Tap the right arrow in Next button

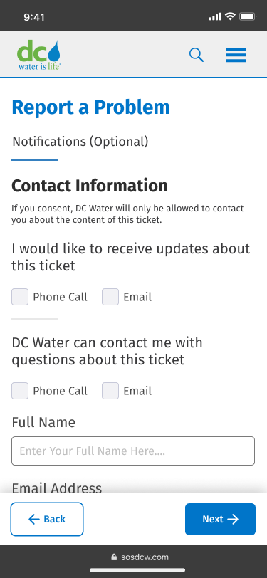[x=233, y=519]
